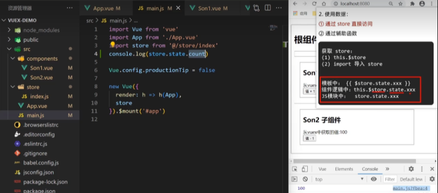Select main.js in the explorer tree
The width and height of the screenshot is (438, 193).
point(40,116)
